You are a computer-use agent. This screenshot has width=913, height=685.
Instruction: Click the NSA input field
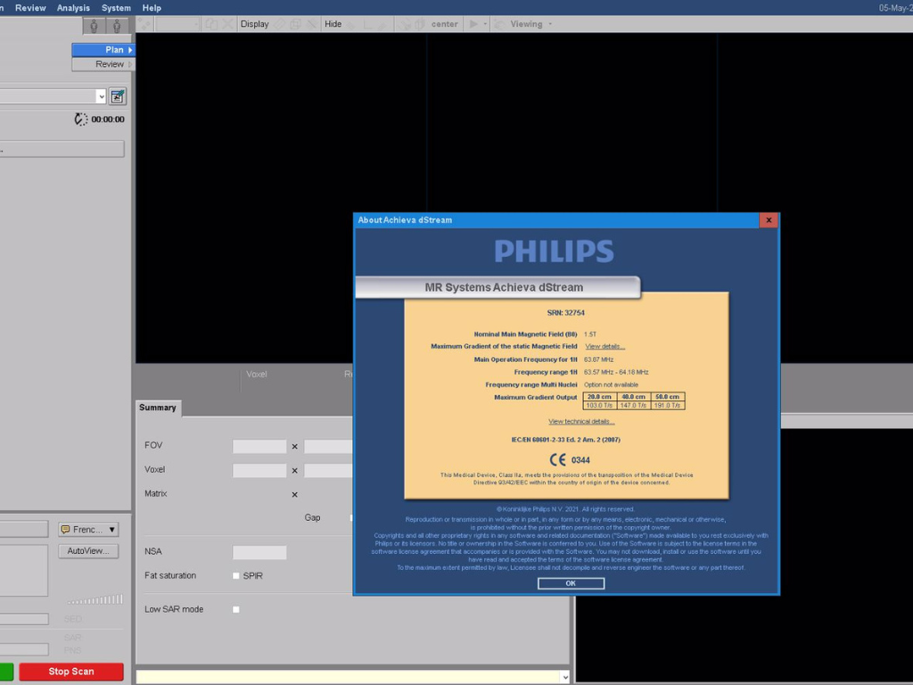259,552
